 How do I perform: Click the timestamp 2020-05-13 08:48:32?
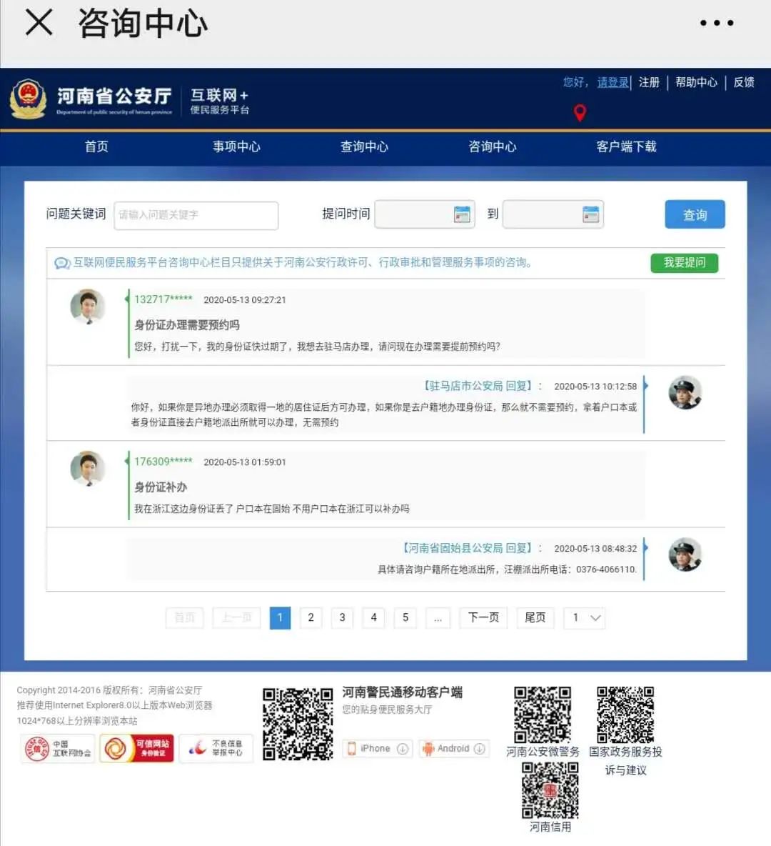(595, 549)
